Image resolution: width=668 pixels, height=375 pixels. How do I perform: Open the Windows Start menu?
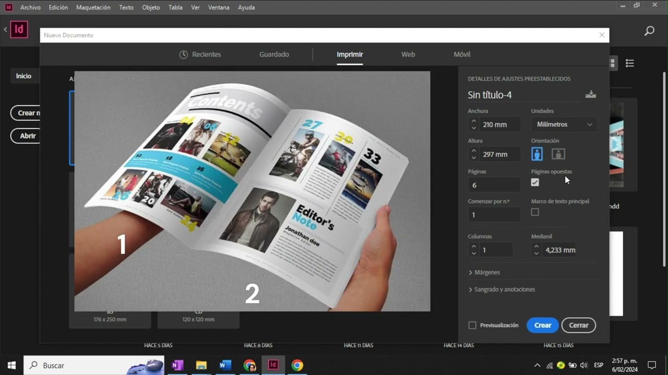11,365
